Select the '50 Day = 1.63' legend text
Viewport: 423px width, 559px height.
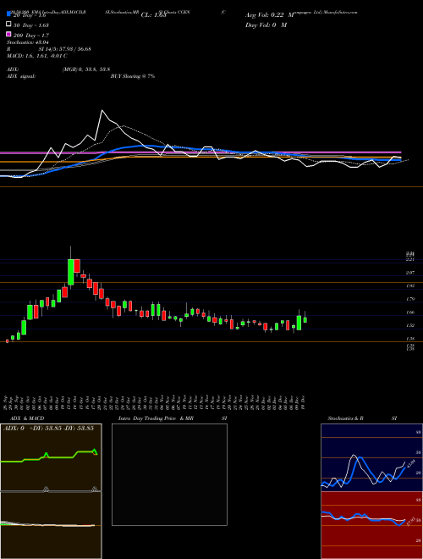click(x=31, y=25)
